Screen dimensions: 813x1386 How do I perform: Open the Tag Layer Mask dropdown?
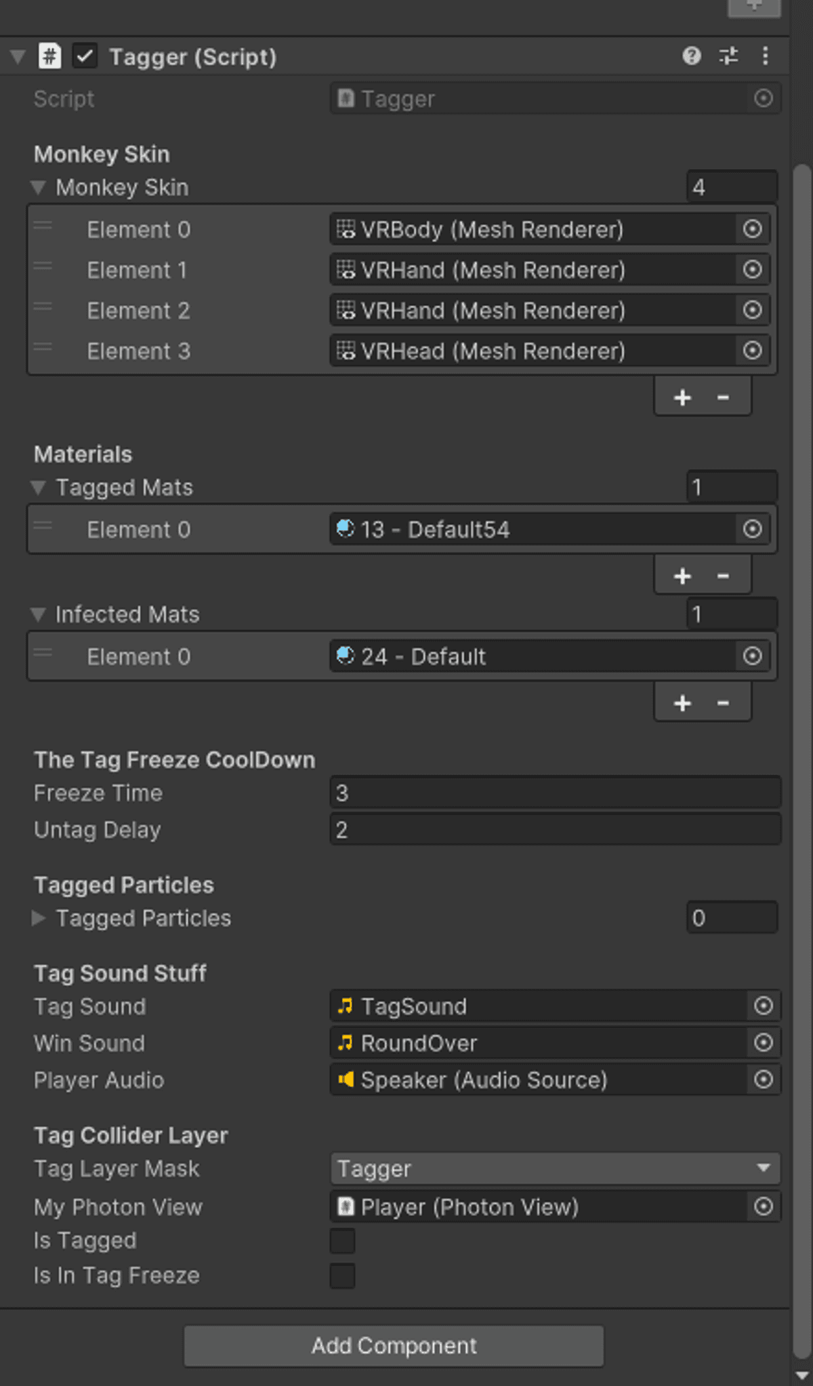pos(555,1168)
